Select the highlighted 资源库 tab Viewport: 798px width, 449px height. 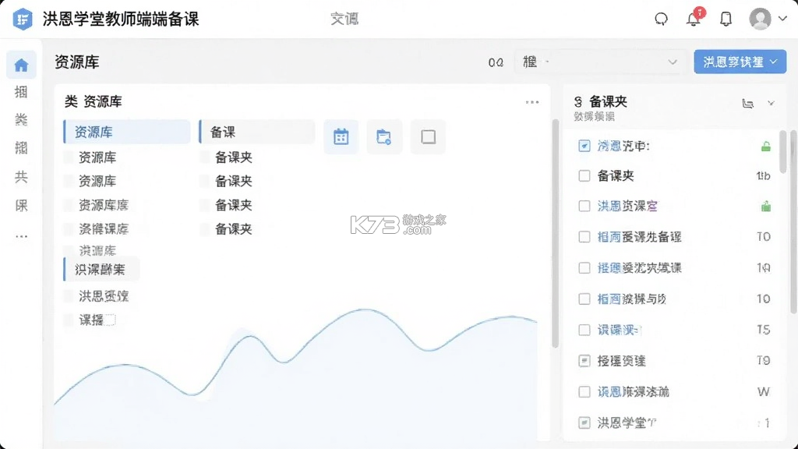click(127, 132)
